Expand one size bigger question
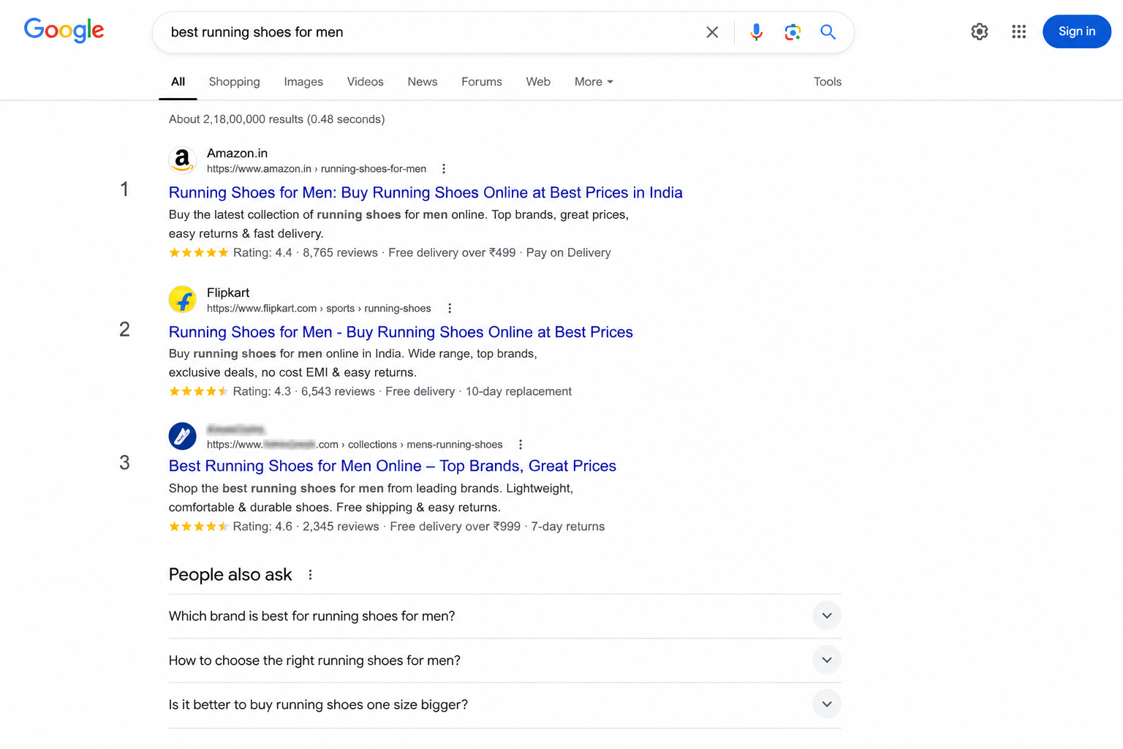The height and width of the screenshot is (749, 1123). [504, 704]
